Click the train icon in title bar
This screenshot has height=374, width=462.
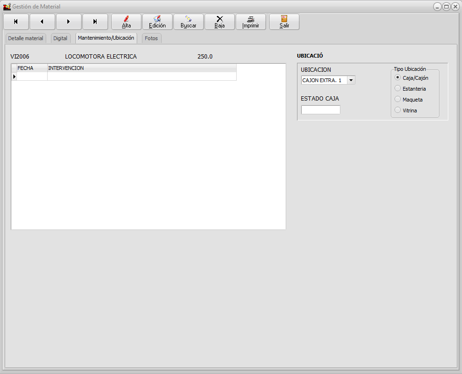[x=7, y=7]
